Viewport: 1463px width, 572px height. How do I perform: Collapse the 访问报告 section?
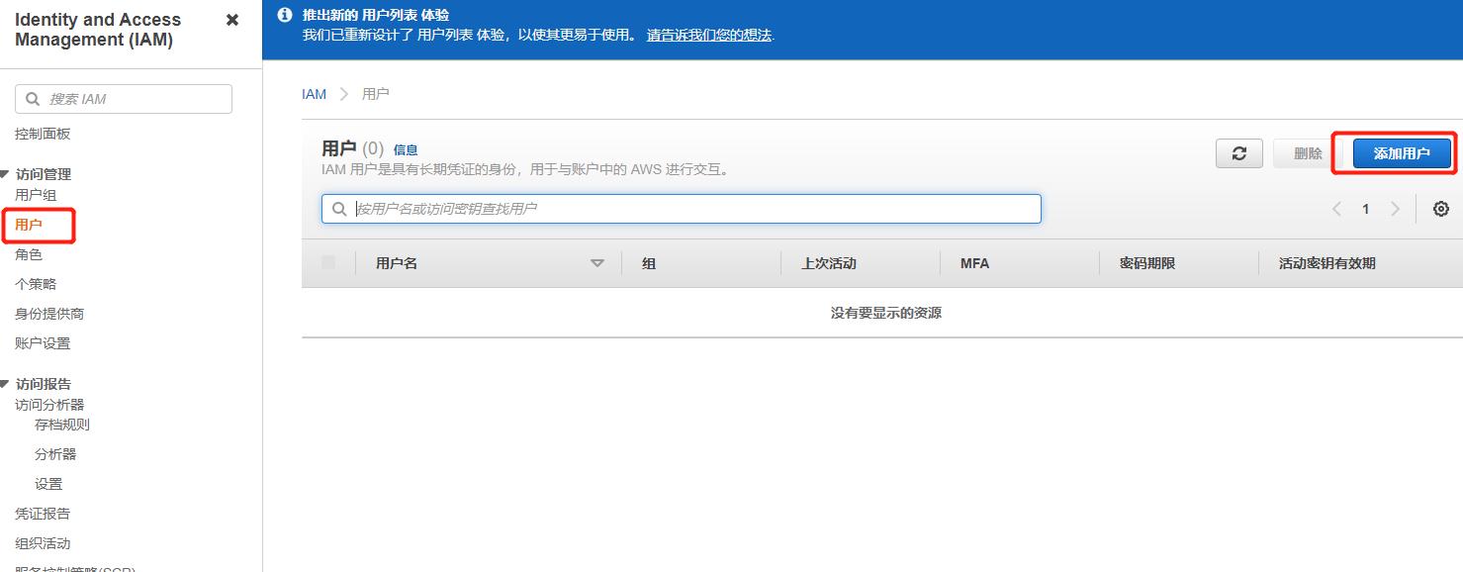pos(11,383)
